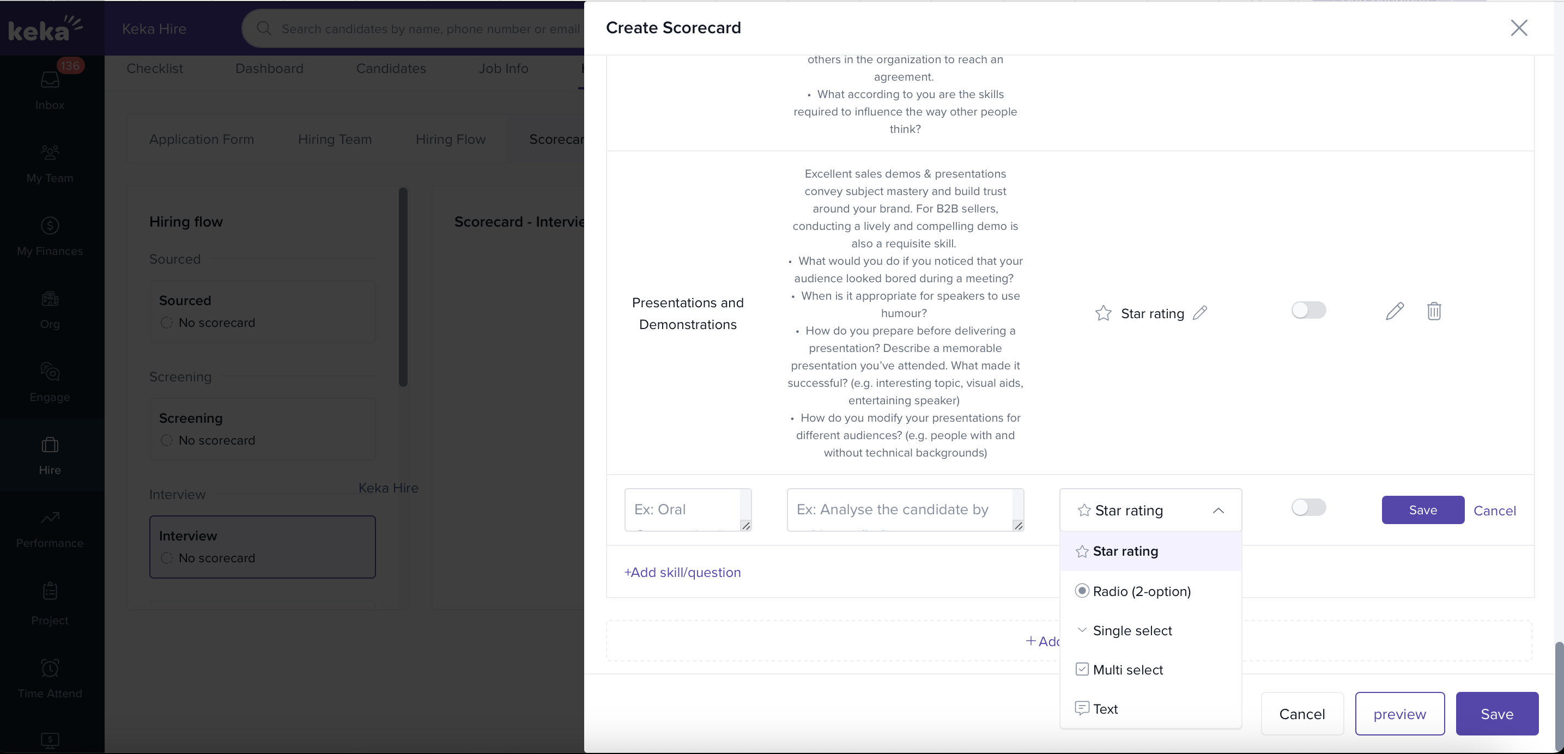Close the Create Scorecard panel

(1518, 28)
